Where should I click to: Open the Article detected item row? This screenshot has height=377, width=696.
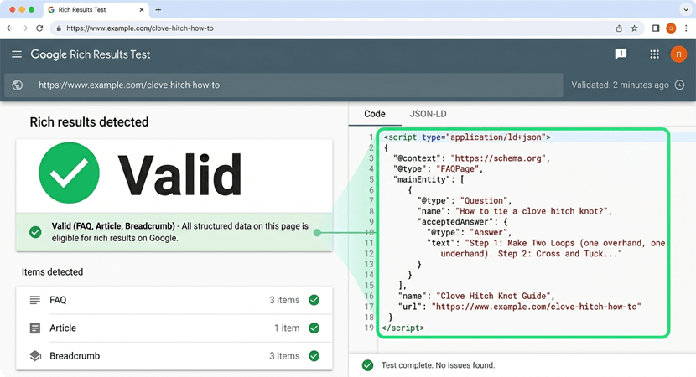pos(174,328)
